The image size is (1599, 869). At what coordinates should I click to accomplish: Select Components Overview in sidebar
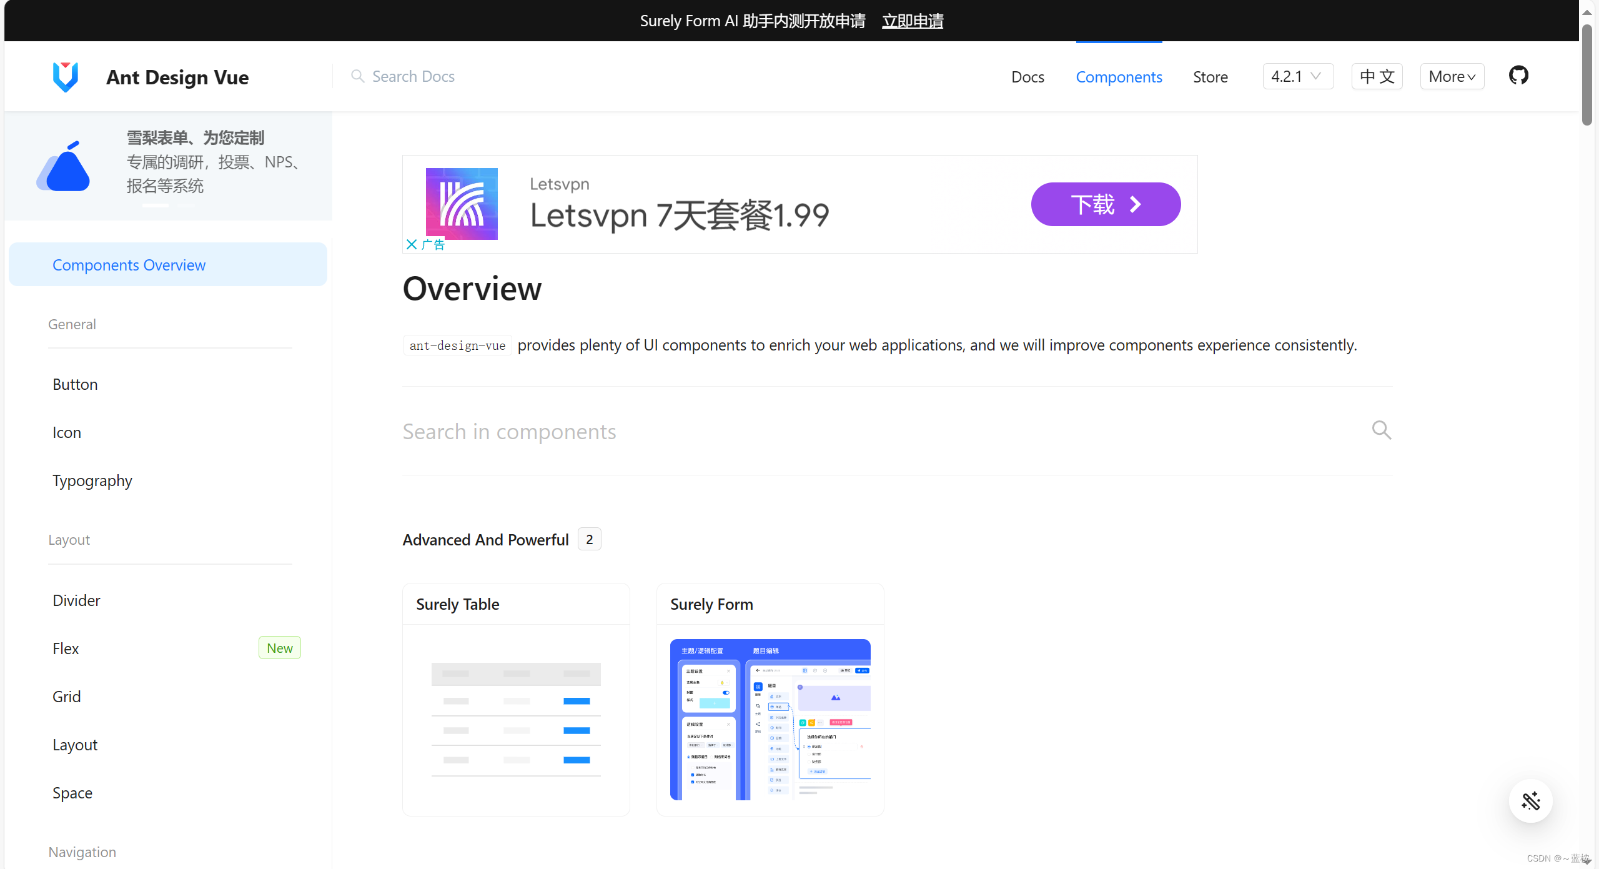[x=168, y=264]
